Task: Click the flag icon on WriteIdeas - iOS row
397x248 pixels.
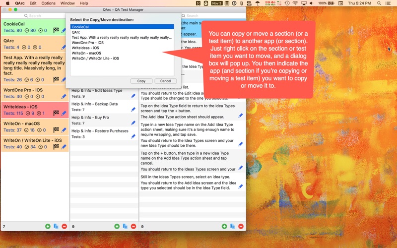Action: [56, 113]
